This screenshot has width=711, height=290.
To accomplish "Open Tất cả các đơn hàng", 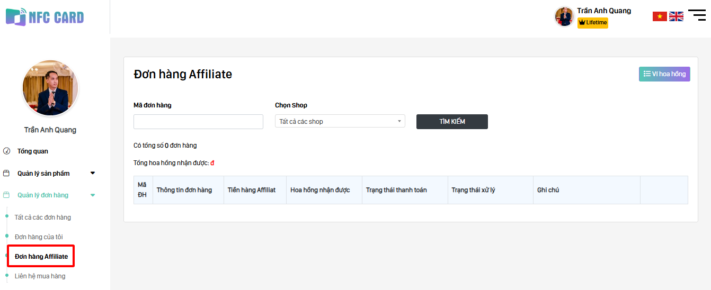I will click(42, 217).
